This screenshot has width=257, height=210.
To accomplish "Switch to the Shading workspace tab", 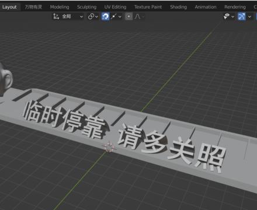I will coord(178,7).
